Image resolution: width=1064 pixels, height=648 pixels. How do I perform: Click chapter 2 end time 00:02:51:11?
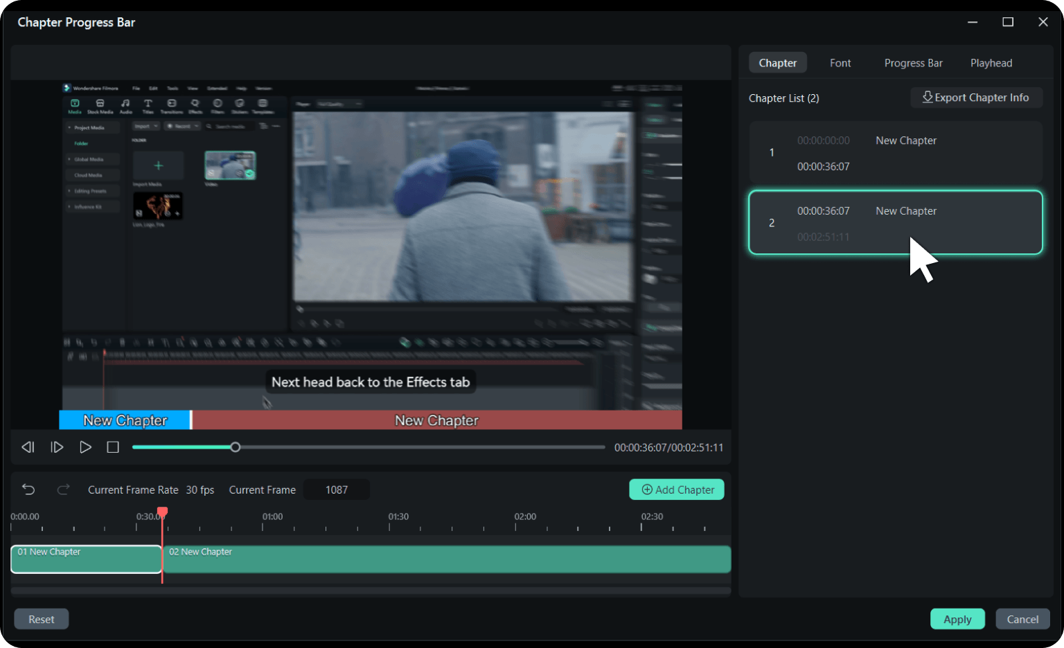pos(823,237)
